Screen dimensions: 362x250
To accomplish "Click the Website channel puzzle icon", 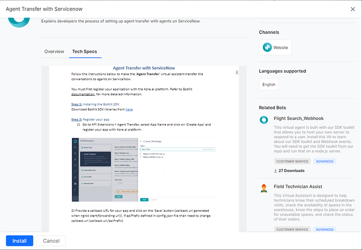I will pyautogui.click(x=268, y=48).
